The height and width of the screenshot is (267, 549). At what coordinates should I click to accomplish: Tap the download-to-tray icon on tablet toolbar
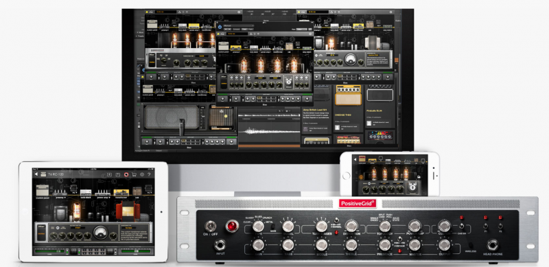tap(109, 174)
